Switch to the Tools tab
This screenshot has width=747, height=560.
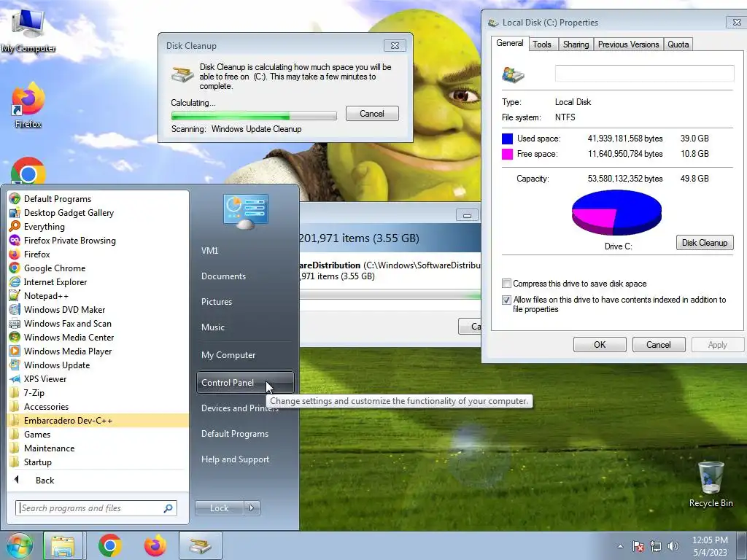[x=542, y=44]
